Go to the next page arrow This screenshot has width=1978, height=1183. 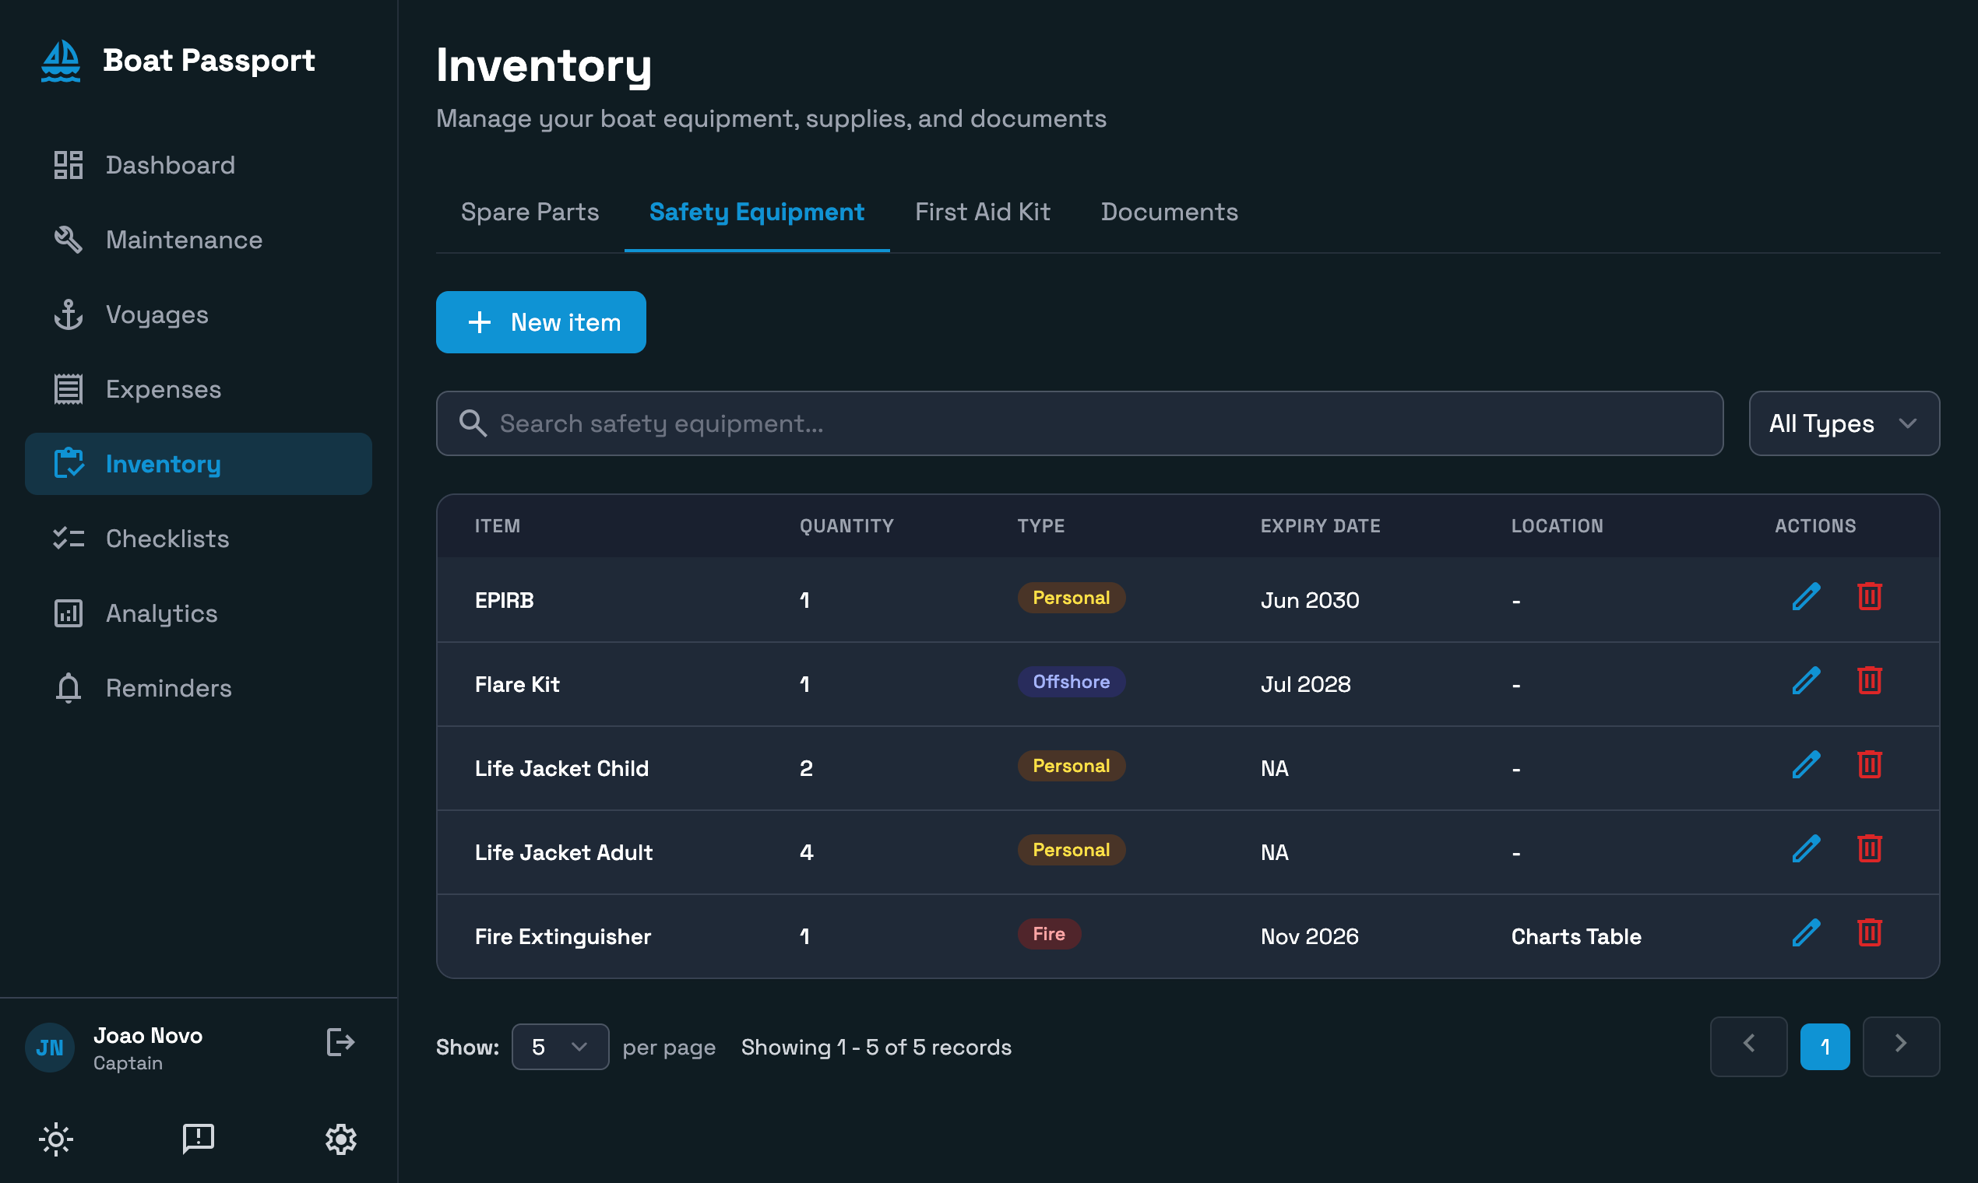(x=1901, y=1045)
